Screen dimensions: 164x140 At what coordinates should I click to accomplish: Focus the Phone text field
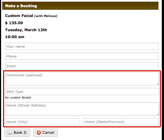click(82, 56)
